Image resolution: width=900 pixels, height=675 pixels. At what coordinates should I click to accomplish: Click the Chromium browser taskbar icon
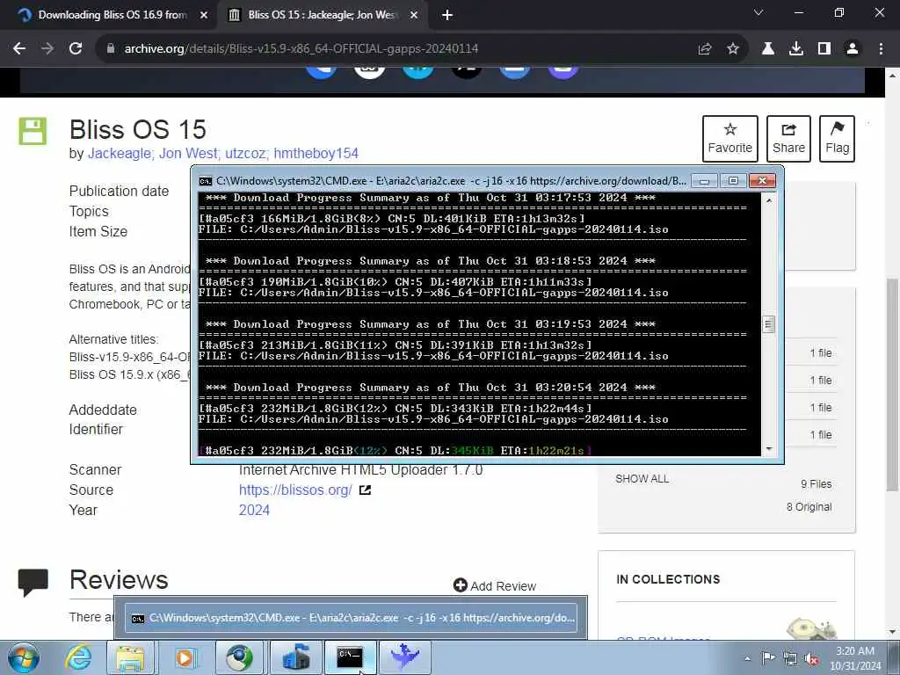(x=239, y=657)
